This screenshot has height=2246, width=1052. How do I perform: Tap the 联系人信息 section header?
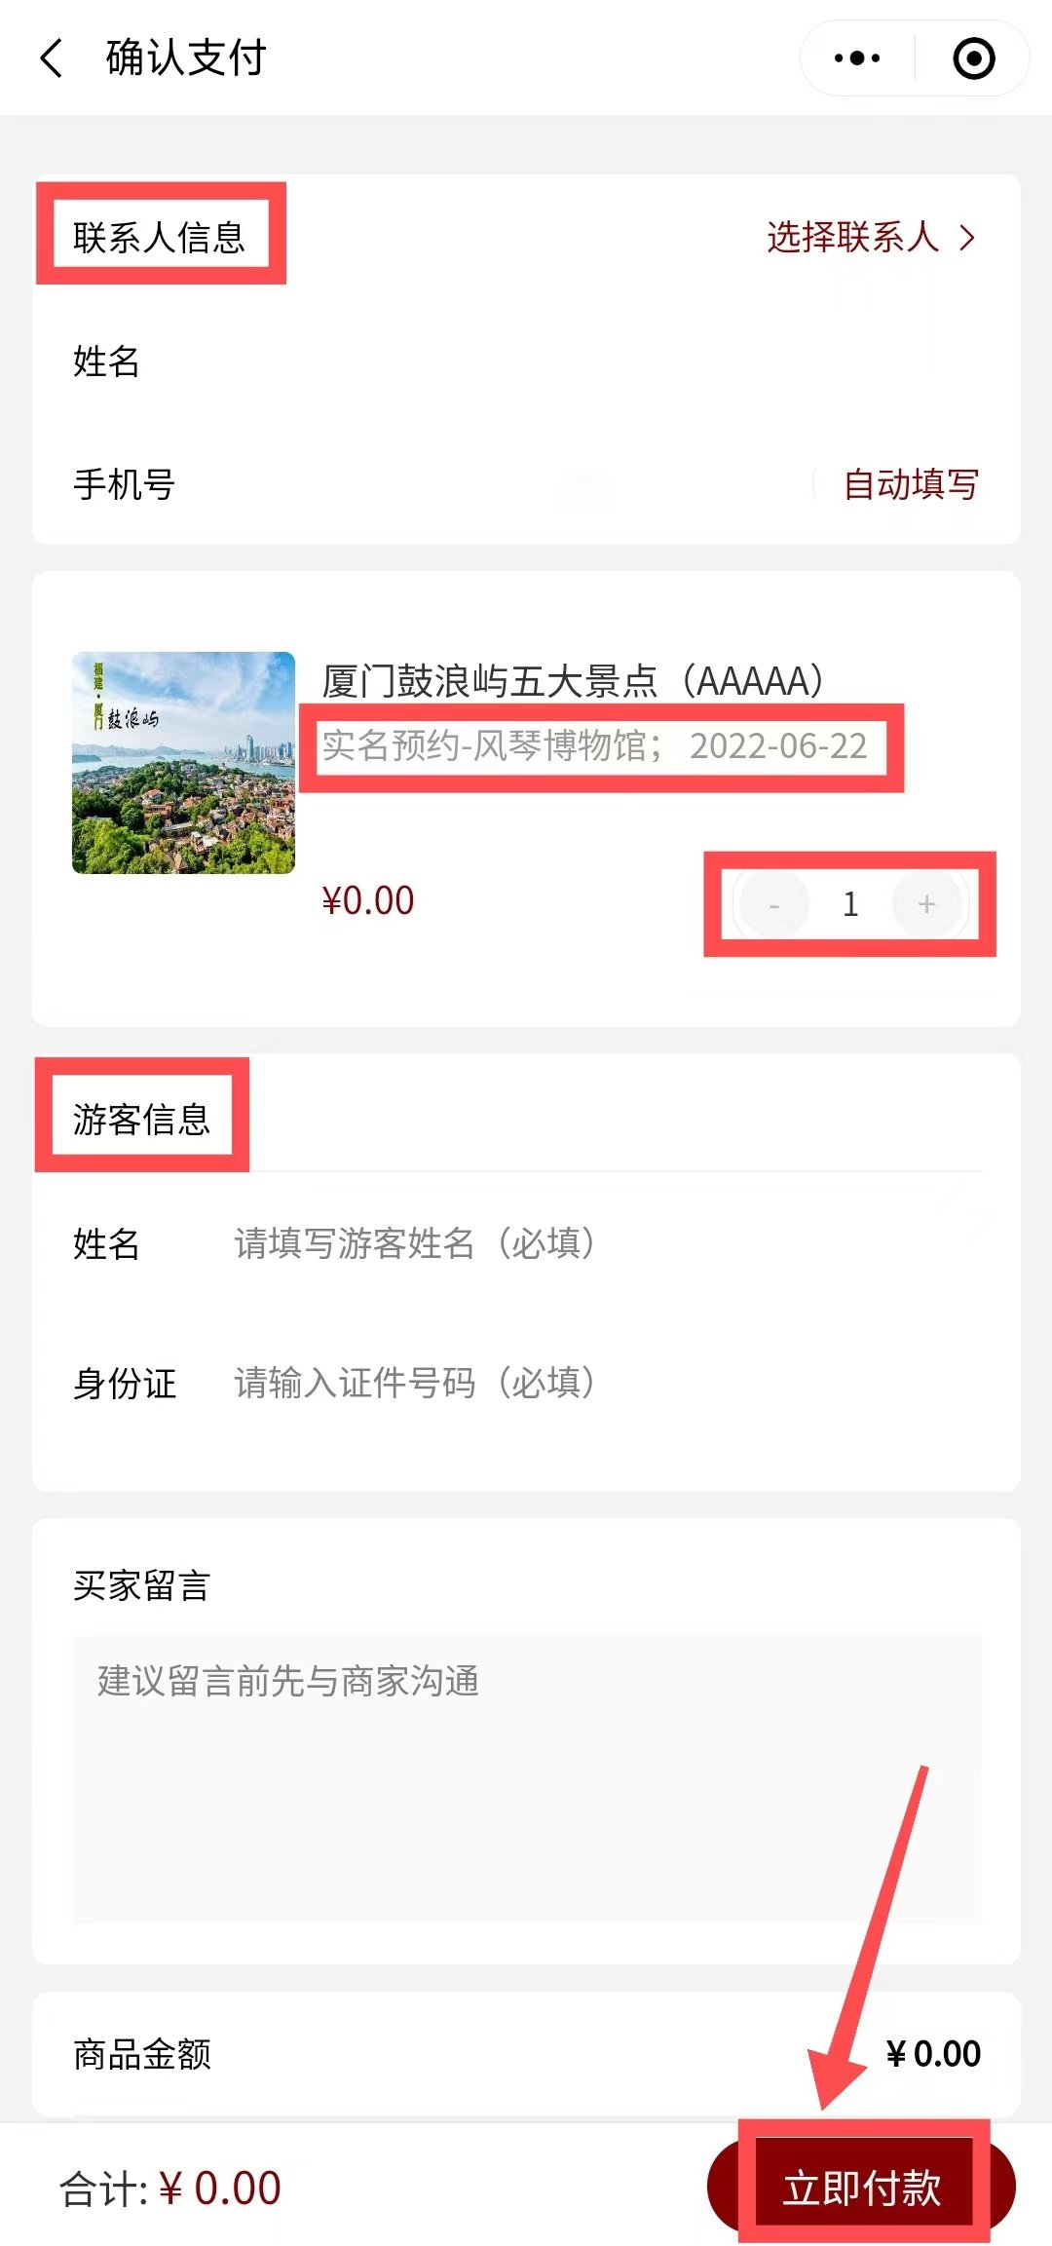[x=159, y=237]
